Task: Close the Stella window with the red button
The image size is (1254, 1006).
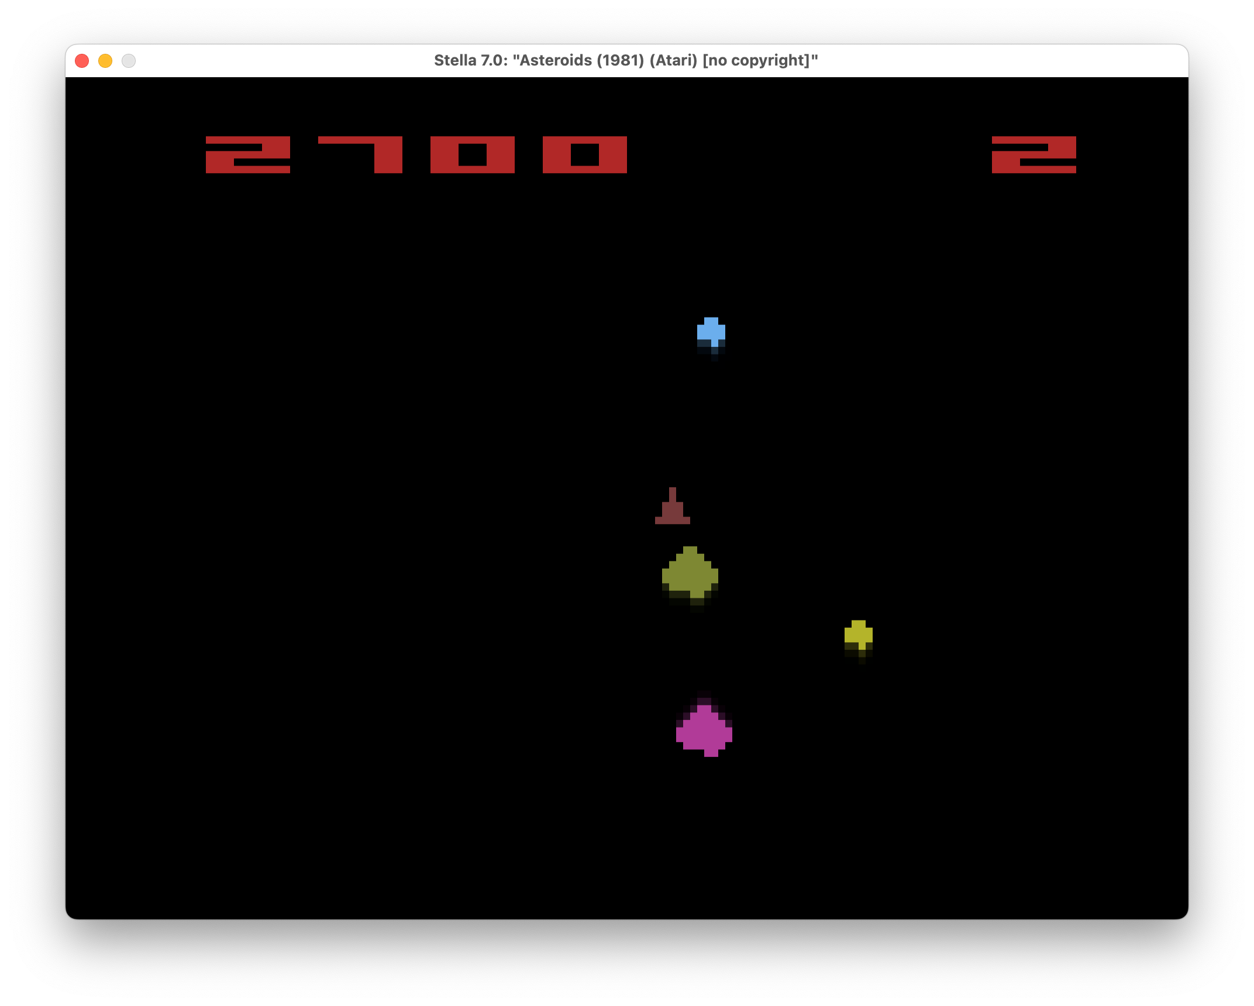Action: [x=82, y=61]
